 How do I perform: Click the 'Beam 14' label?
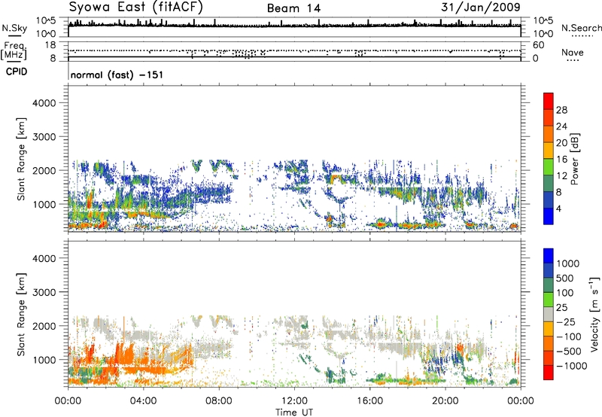[x=293, y=8]
